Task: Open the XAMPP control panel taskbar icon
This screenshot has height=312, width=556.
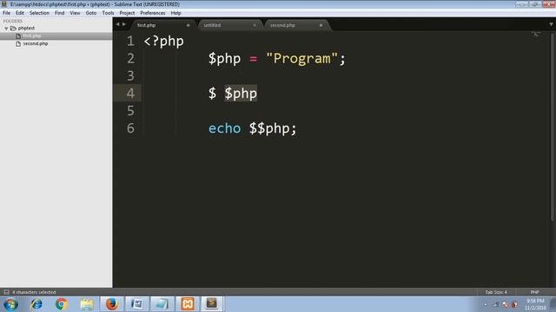Action: [188, 304]
